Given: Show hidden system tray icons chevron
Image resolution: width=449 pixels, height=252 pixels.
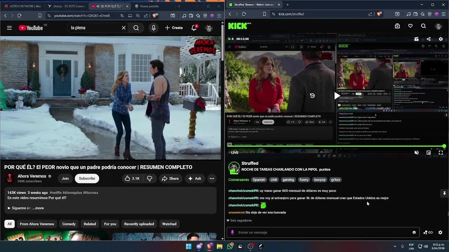Looking at the screenshot, I should click(395, 246).
